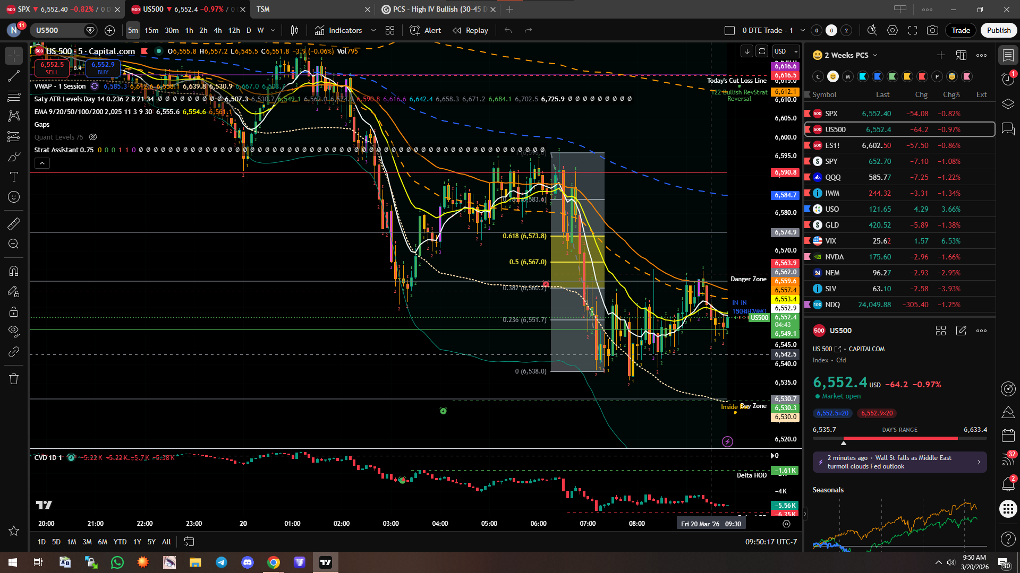Viewport: 1020px width, 573px height.
Task: Click the Replay bar playback button
Action: 471,30
